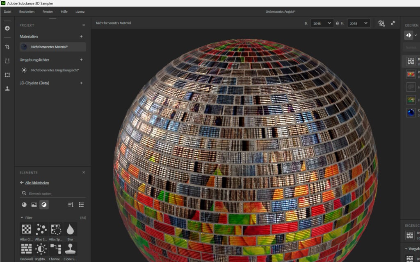Viewport: 420px width, 262px height.
Task: Collapse the Vorgaben section chevron
Action: point(406,248)
